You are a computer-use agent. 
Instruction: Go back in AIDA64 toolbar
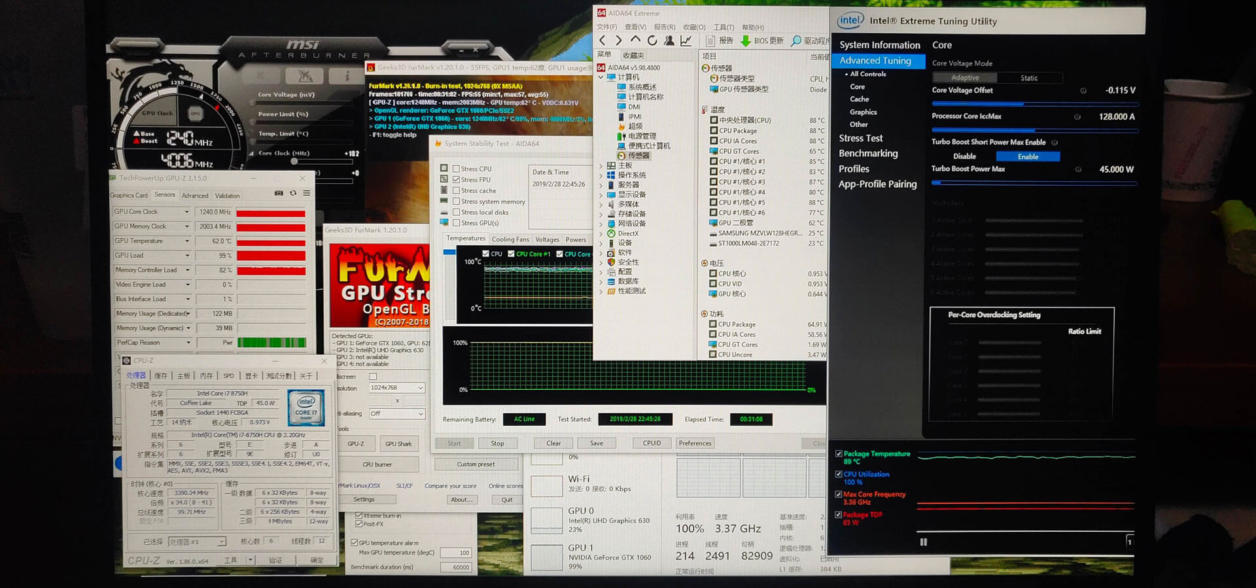coord(602,41)
